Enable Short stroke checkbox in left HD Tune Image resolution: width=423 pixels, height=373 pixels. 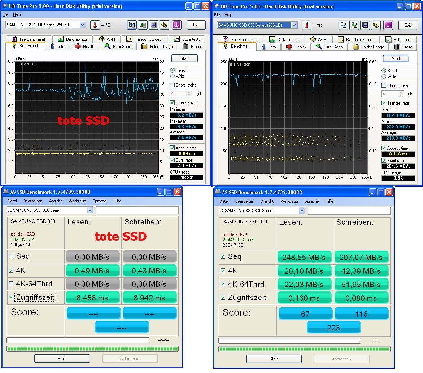coord(173,85)
